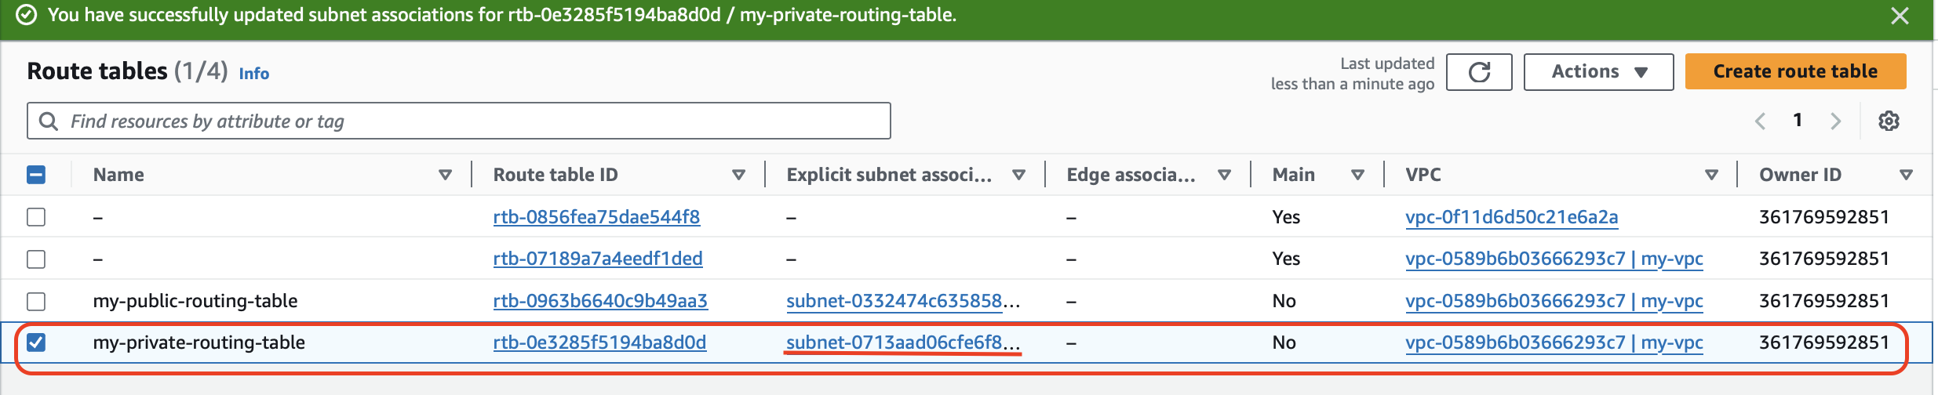Open rtb-0e3285f5194ba8d0d route table link
This screenshot has width=1938, height=395.
599,342
